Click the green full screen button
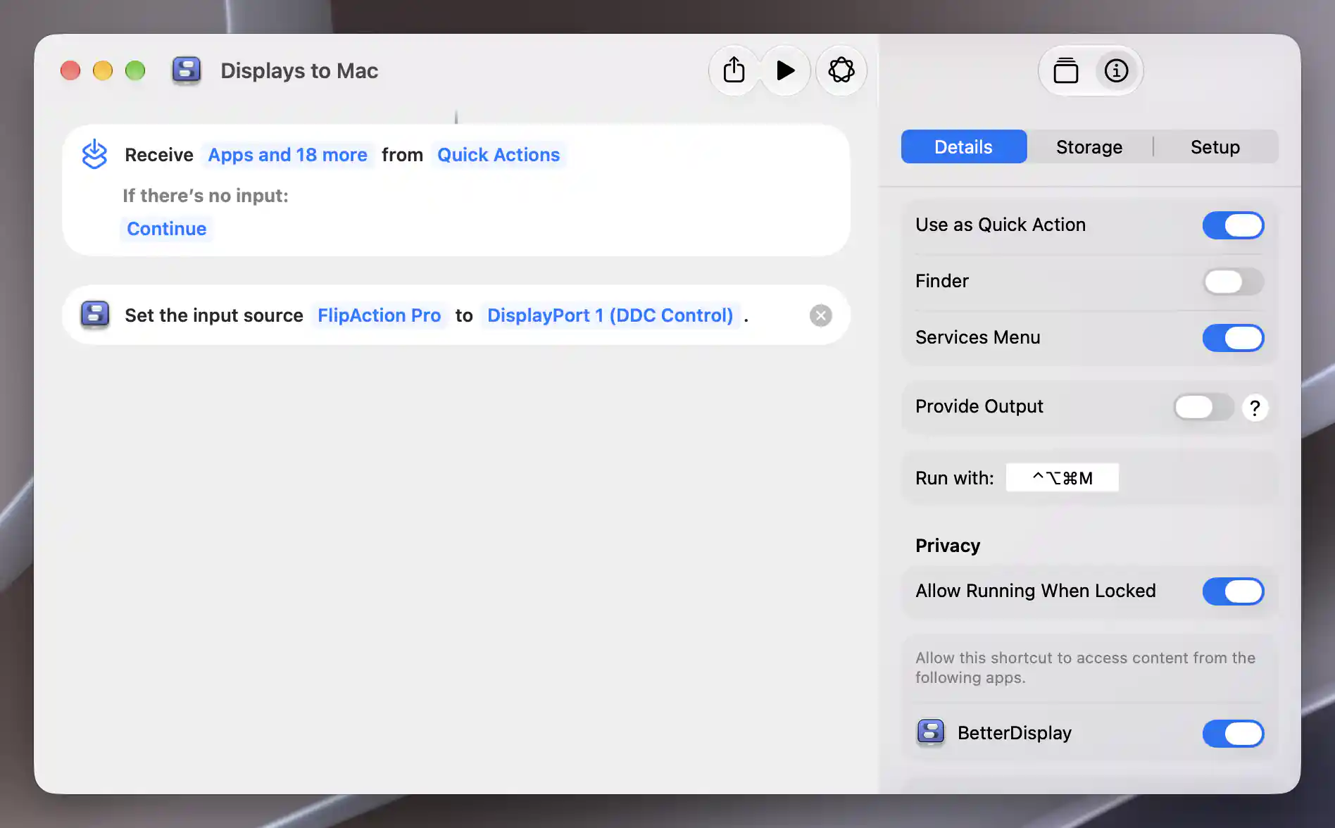 [135, 70]
